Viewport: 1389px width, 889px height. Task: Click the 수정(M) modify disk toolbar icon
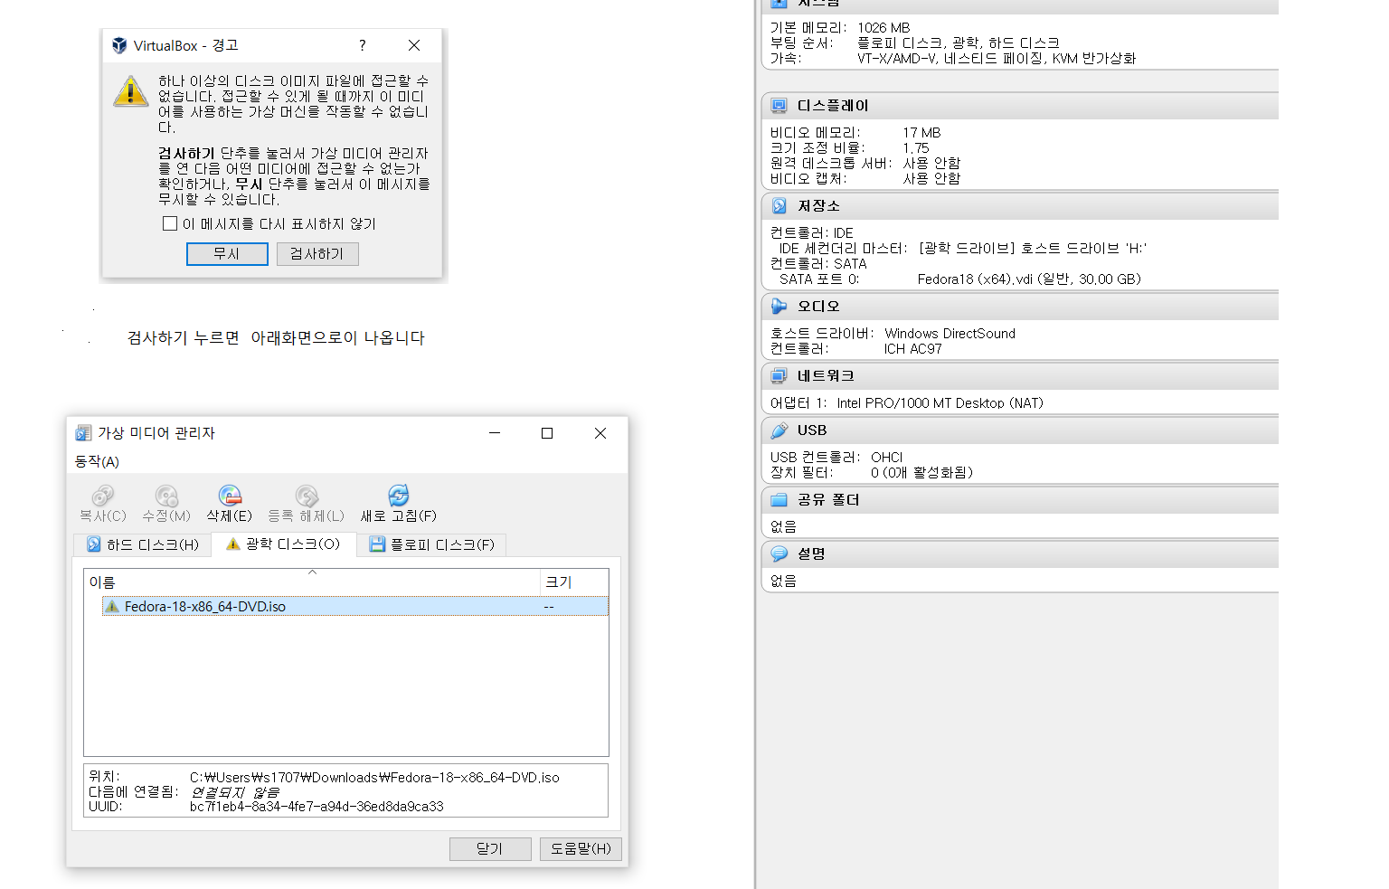166,496
